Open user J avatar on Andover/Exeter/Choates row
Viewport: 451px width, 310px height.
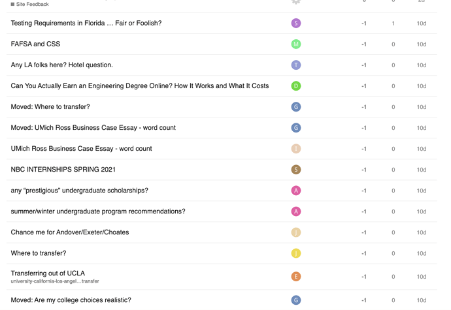[x=296, y=232]
